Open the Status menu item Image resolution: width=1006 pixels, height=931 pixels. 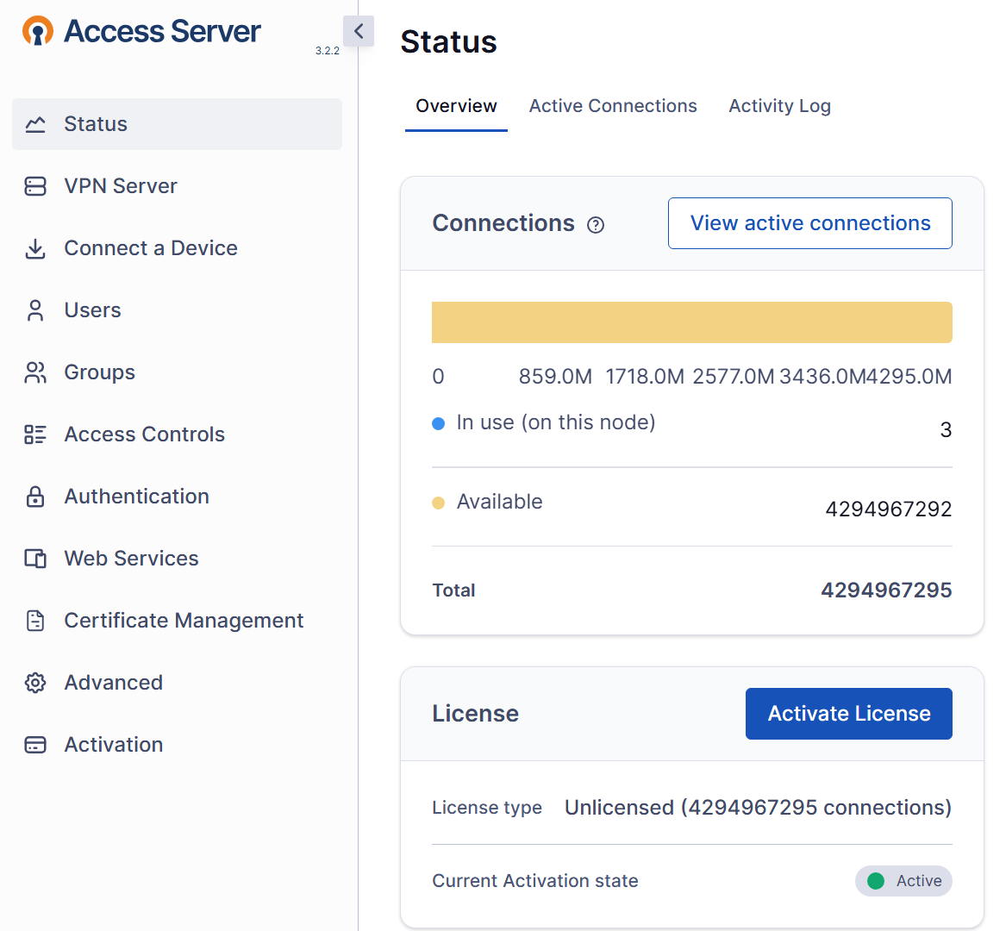coord(177,124)
